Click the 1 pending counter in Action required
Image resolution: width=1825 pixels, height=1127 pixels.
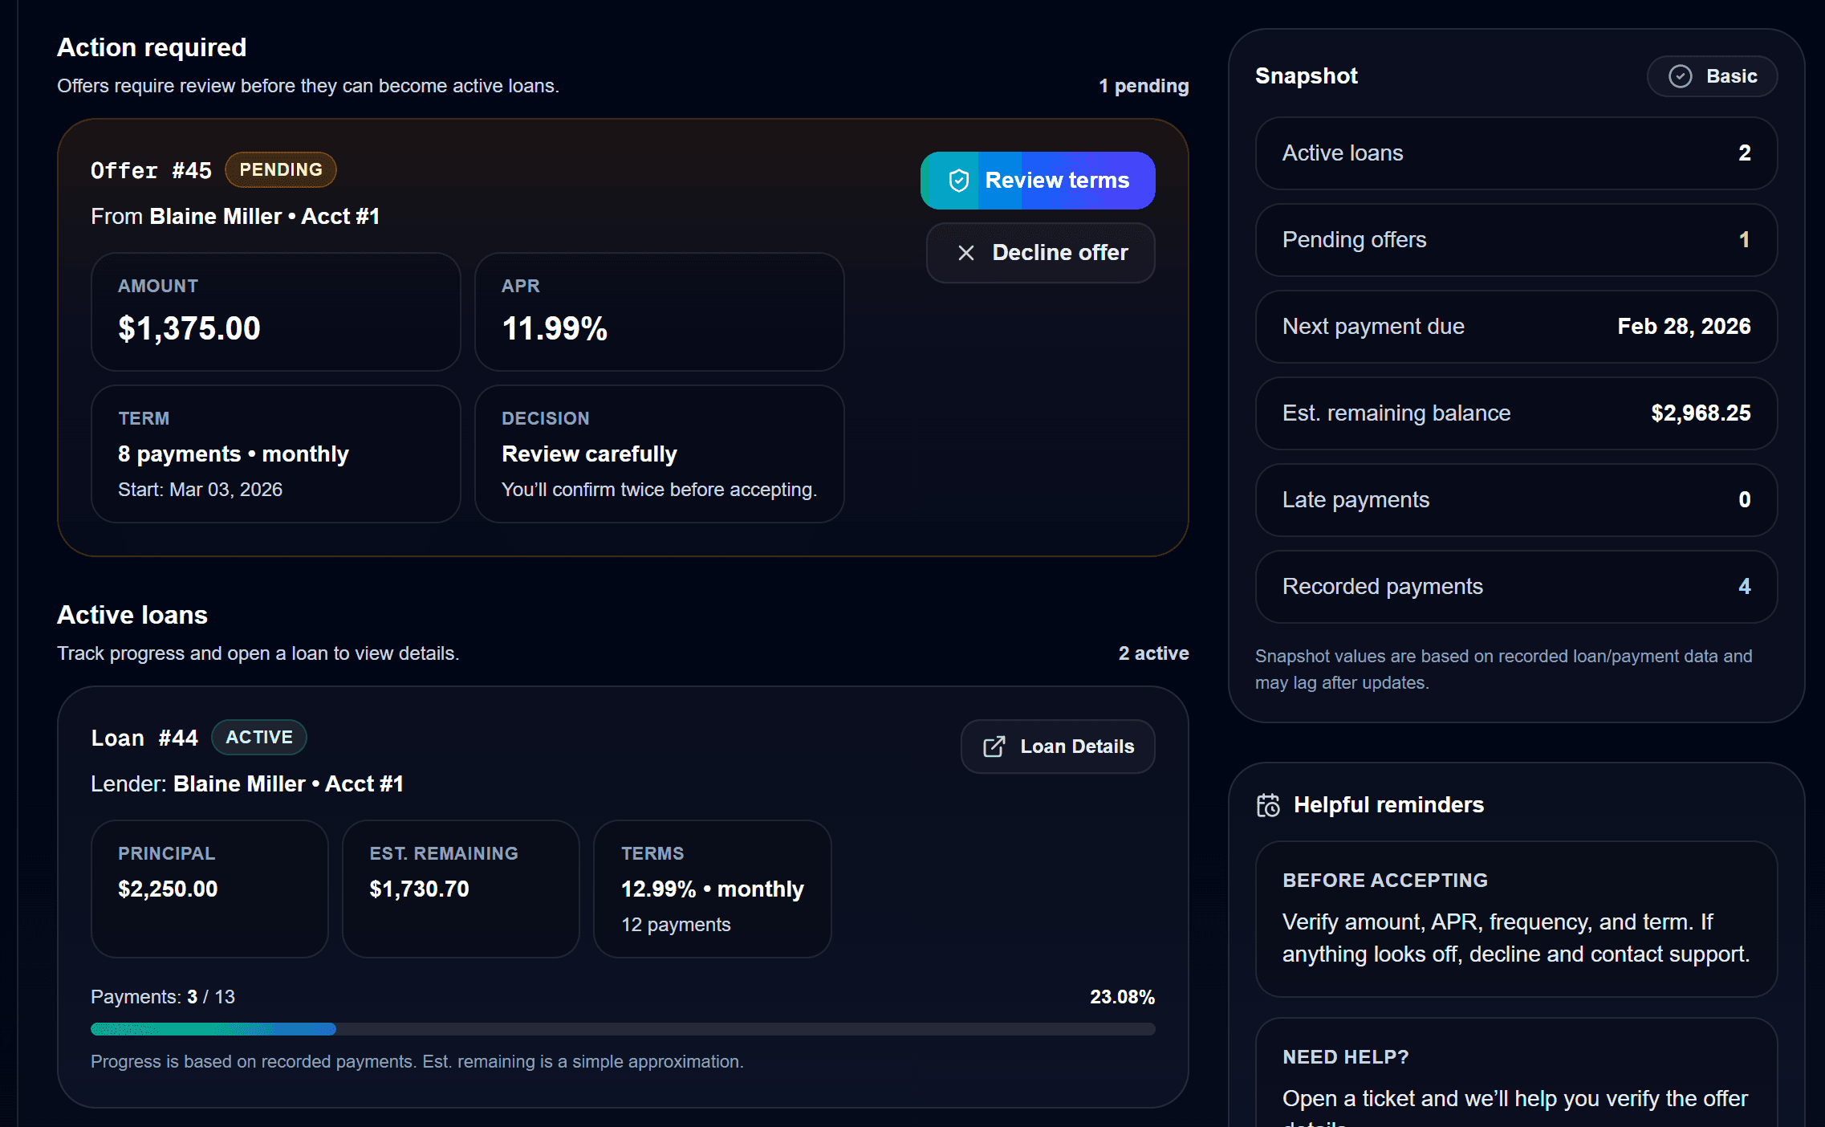pyautogui.click(x=1144, y=85)
